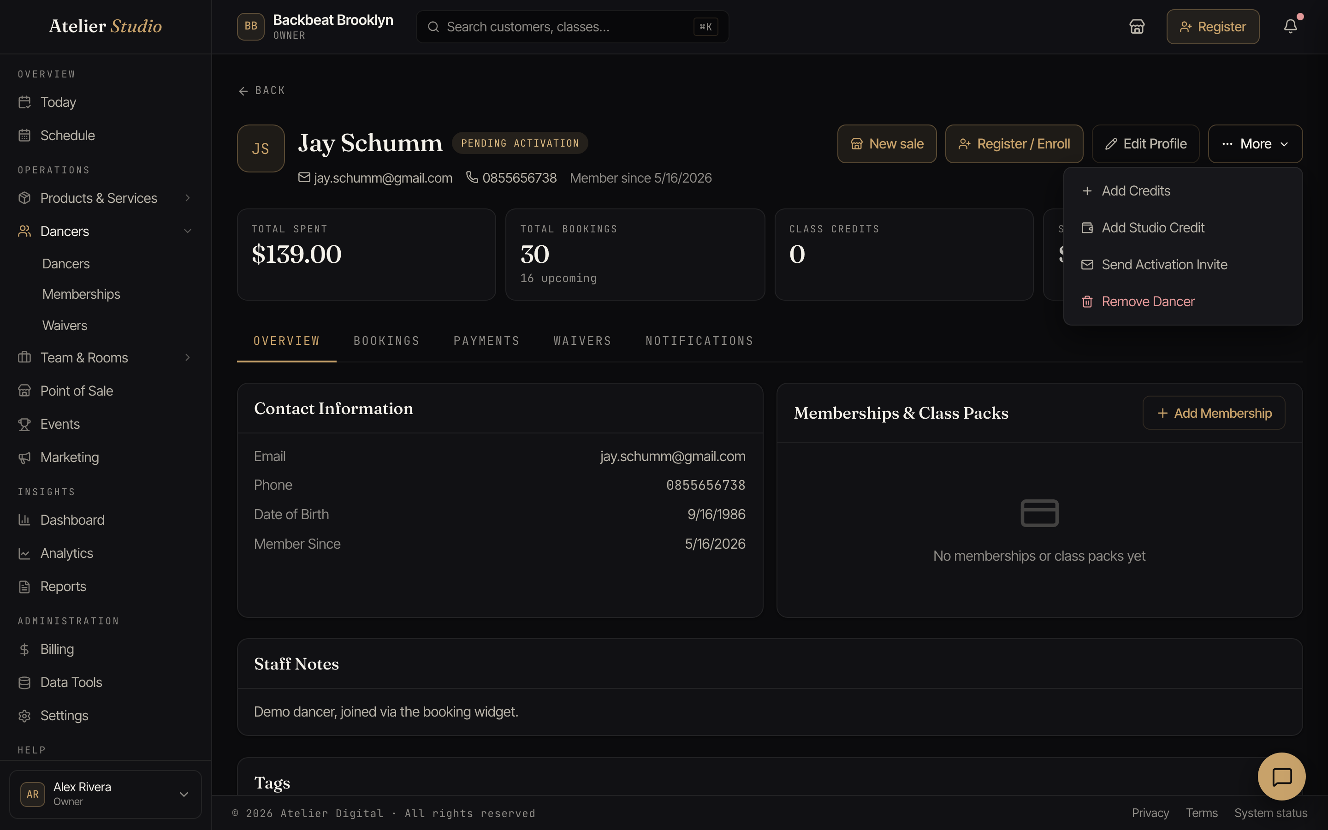Open the System status footer link
The height and width of the screenshot is (830, 1328).
1270,813
